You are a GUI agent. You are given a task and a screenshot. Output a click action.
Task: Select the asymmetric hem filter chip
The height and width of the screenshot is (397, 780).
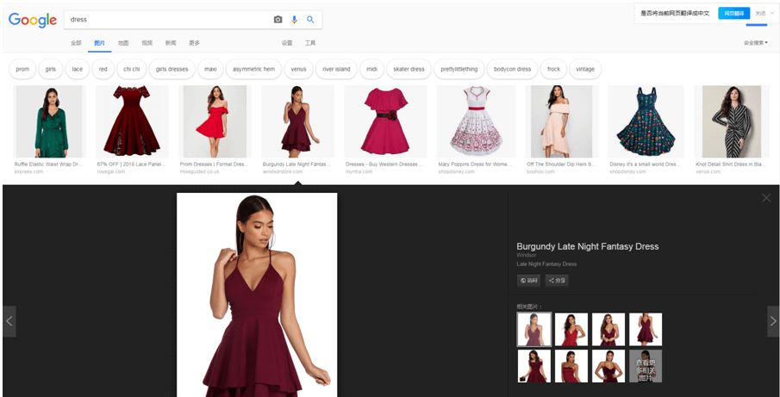point(253,69)
